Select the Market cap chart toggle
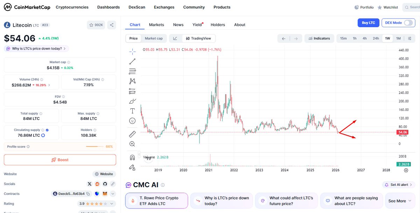This screenshot has width=420, height=213. click(154, 38)
